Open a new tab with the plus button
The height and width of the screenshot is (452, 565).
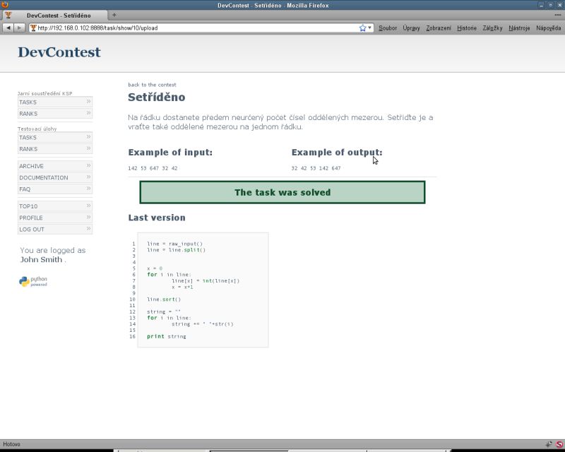point(114,15)
